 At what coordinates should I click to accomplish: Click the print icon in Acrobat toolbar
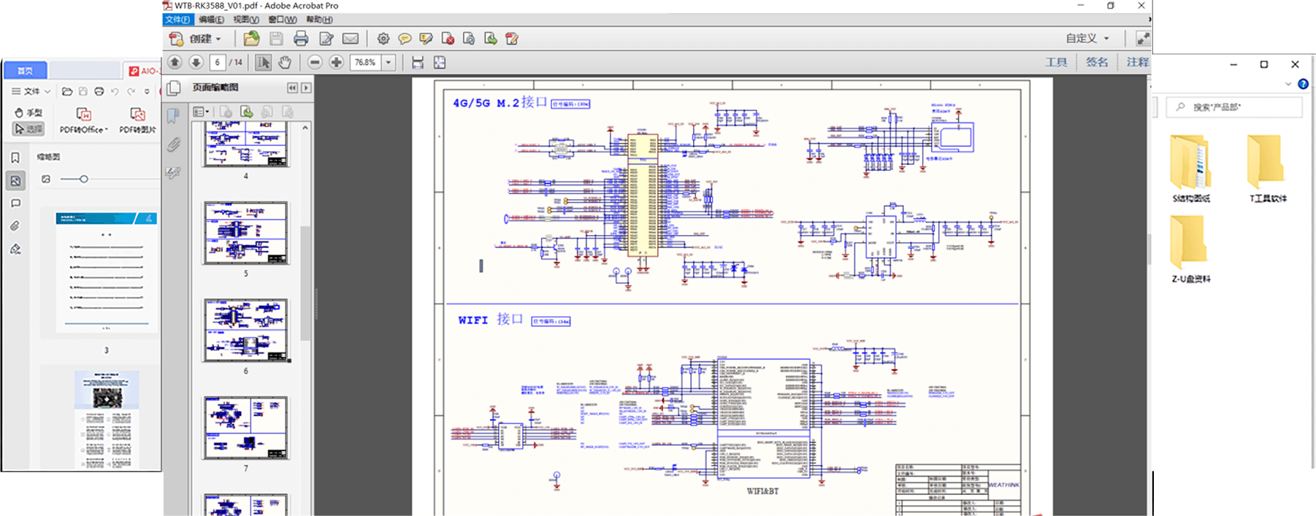300,39
